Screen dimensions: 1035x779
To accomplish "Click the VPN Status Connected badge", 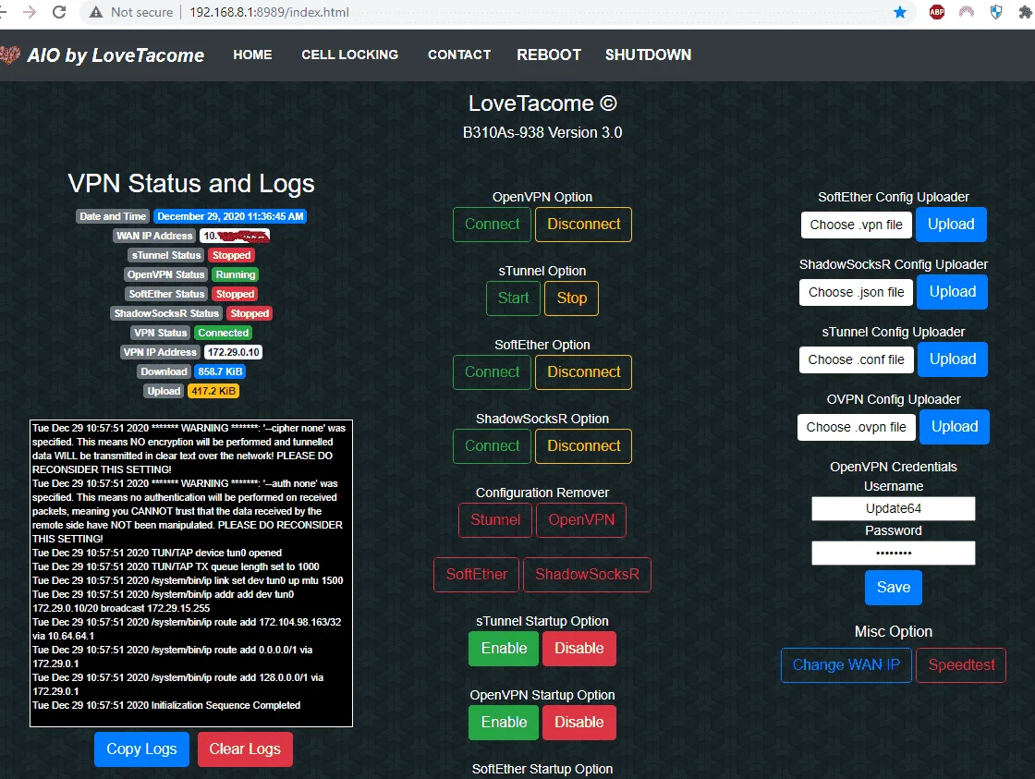I will (x=223, y=334).
